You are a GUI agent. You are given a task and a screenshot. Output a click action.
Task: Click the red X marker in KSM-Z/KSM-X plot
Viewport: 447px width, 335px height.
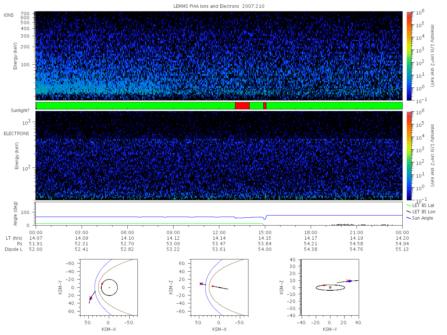(x=201, y=284)
